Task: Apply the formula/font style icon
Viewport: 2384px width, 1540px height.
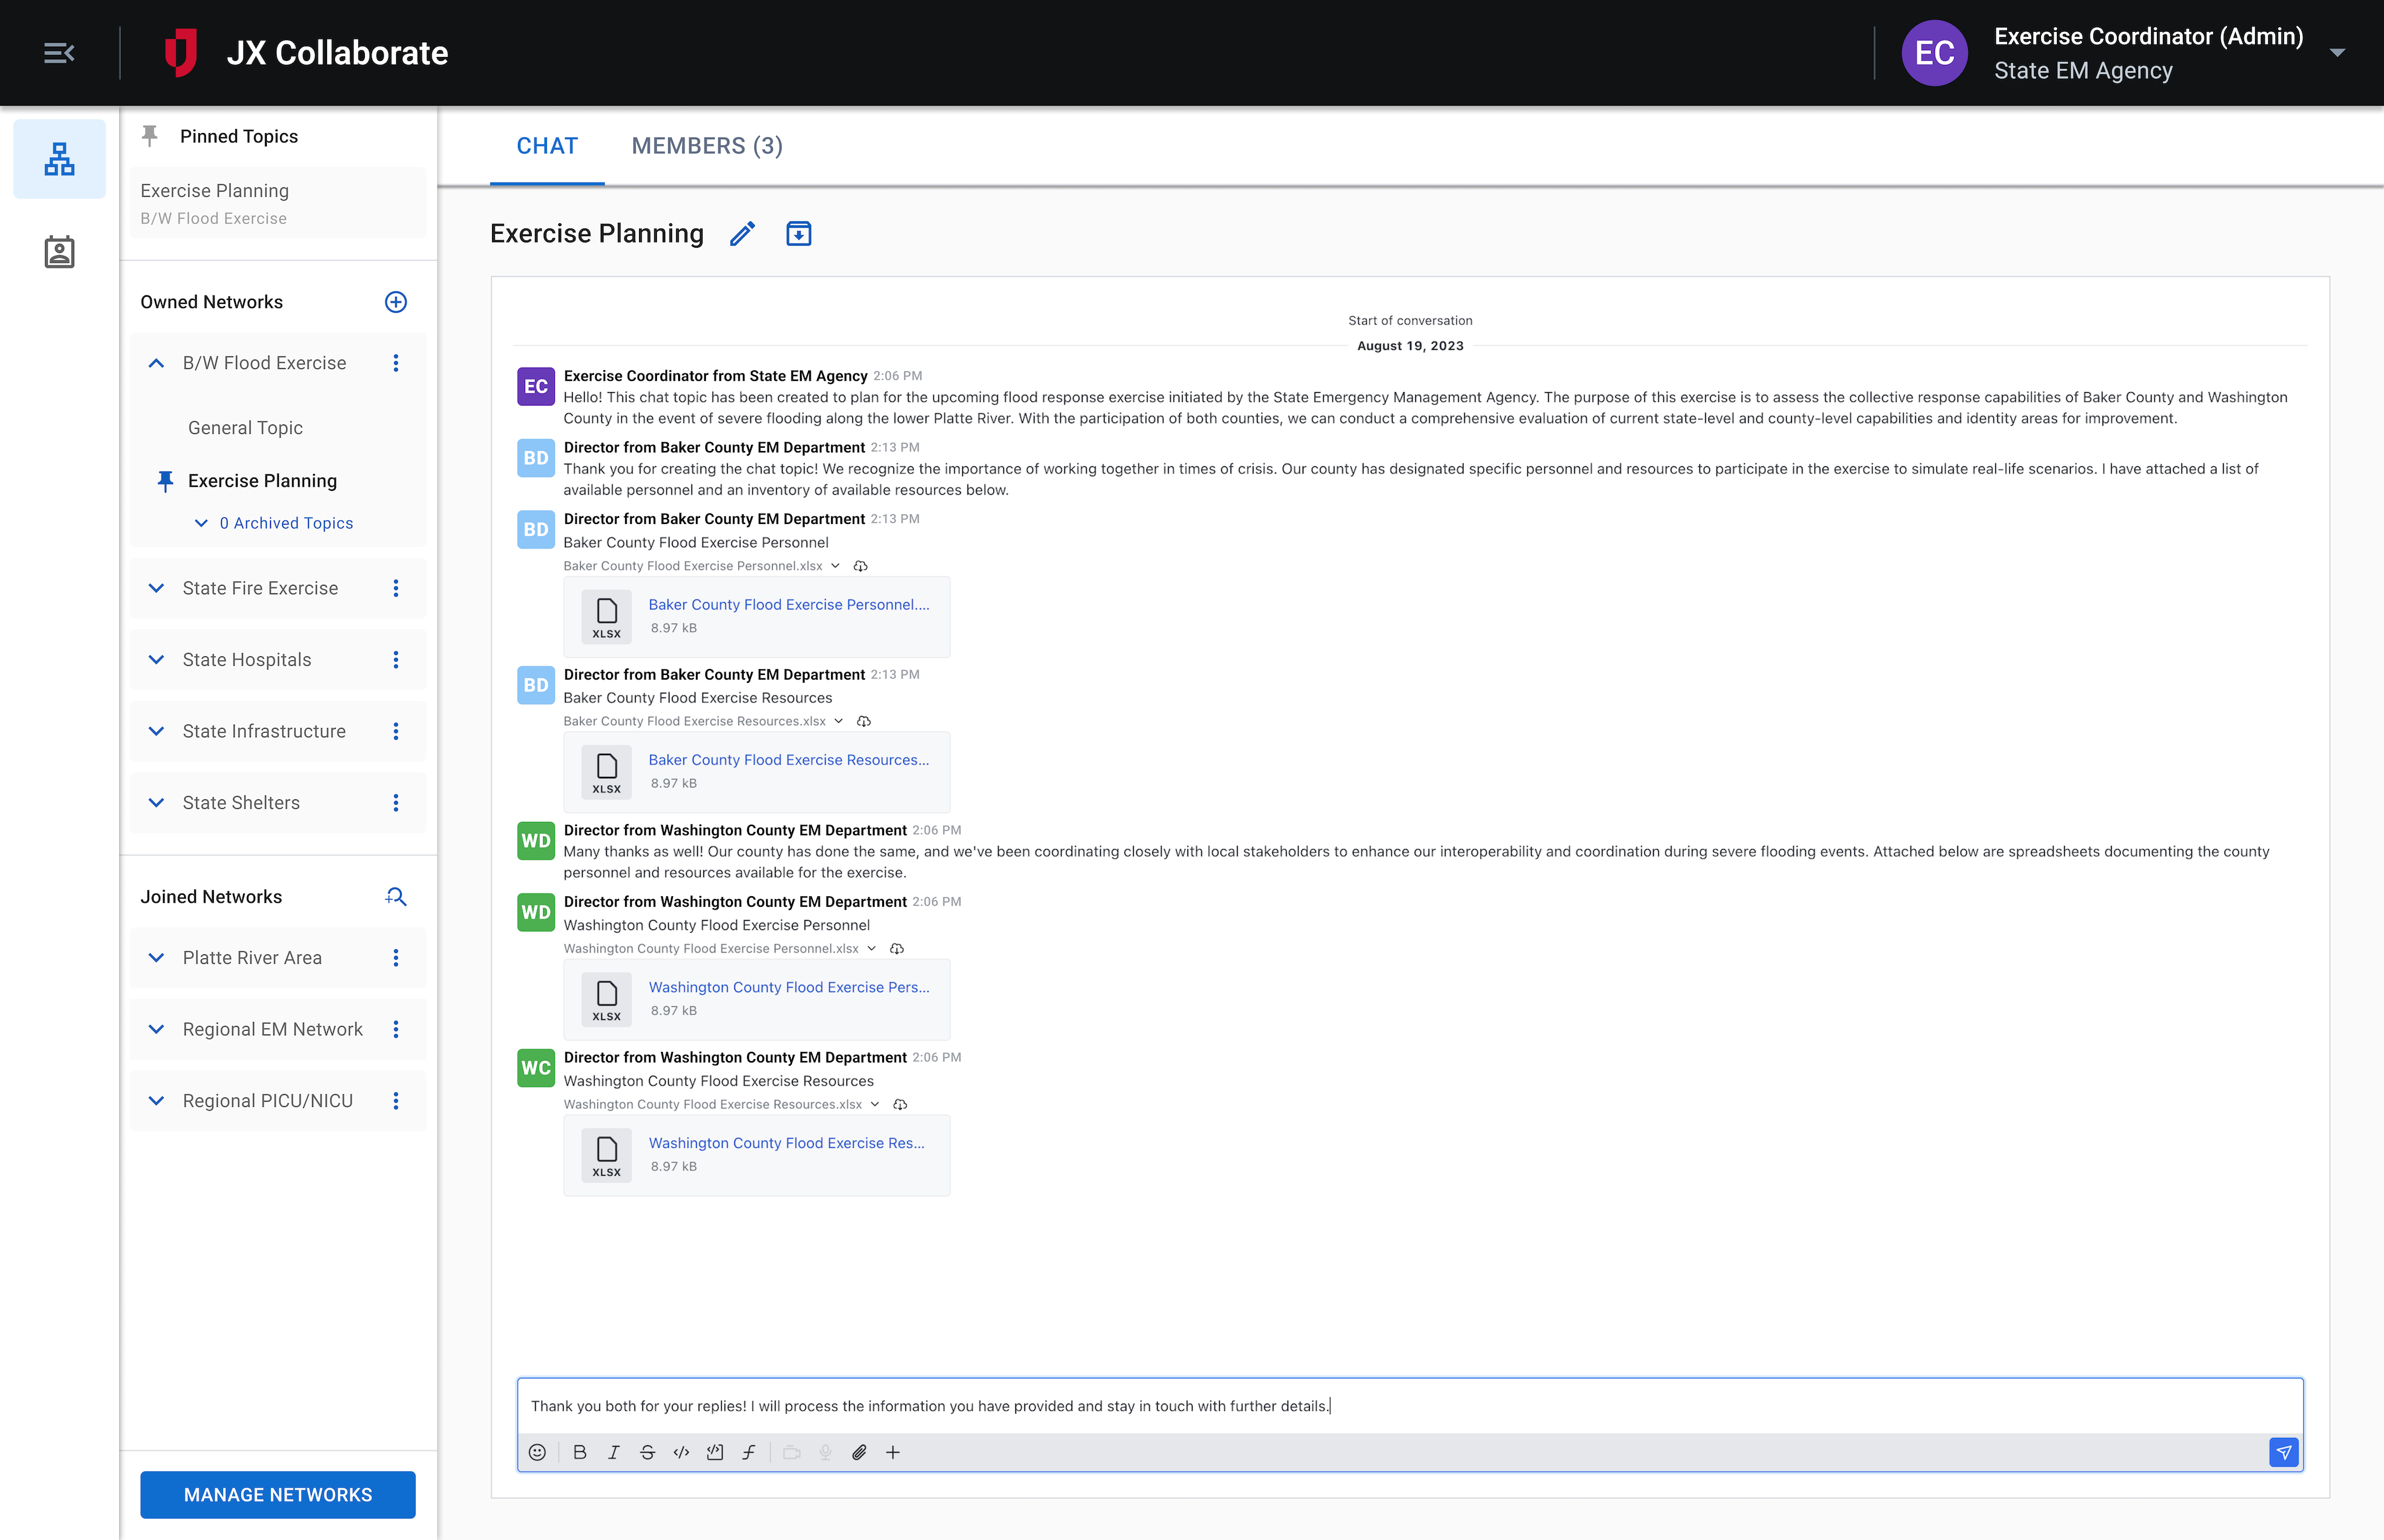Action: pyautogui.click(x=749, y=1452)
